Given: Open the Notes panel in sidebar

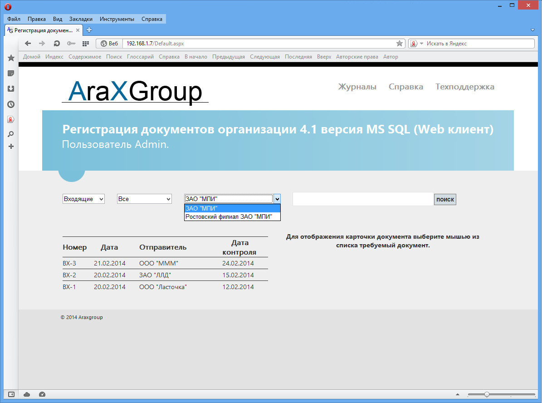Looking at the screenshot, I should click(x=11, y=74).
